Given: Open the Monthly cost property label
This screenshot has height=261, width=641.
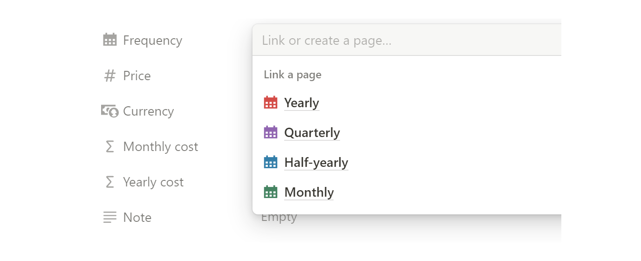Looking at the screenshot, I should [160, 147].
